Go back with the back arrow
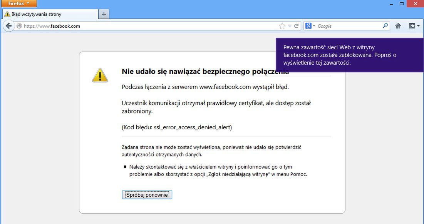 point(8,26)
